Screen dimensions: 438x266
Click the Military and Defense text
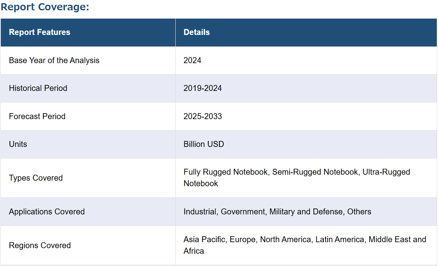coord(306,212)
